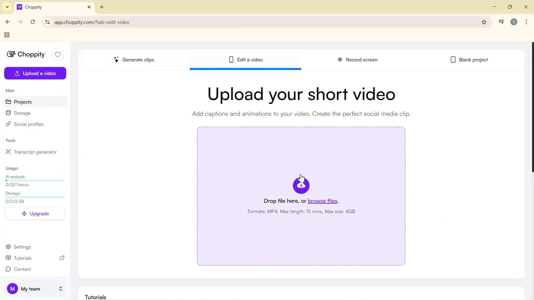Open Social profiles from the sidebar
534x300 pixels.
pos(28,124)
